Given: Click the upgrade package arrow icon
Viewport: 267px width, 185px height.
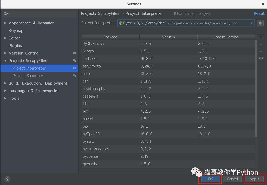Looking at the screenshot, I should 261,51.
